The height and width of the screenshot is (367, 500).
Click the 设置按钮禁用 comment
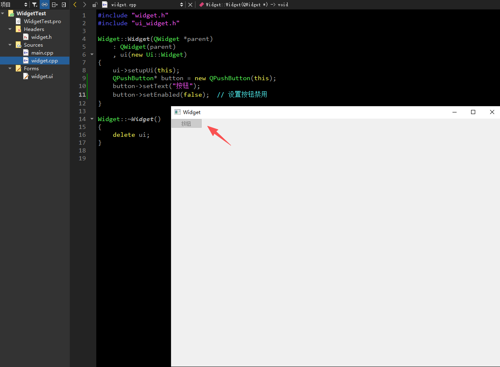click(242, 95)
